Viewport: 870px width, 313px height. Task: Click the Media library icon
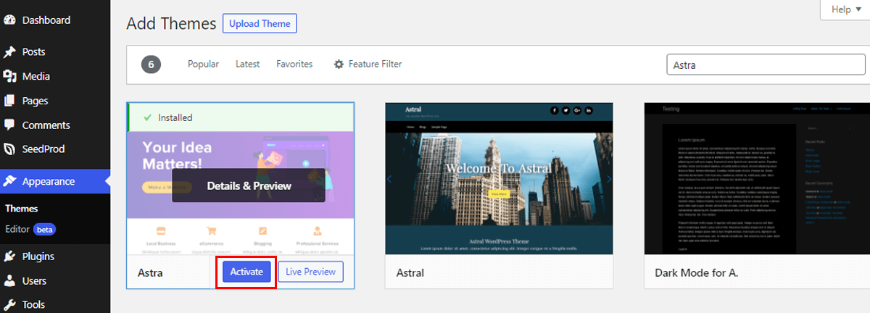click(x=10, y=76)
